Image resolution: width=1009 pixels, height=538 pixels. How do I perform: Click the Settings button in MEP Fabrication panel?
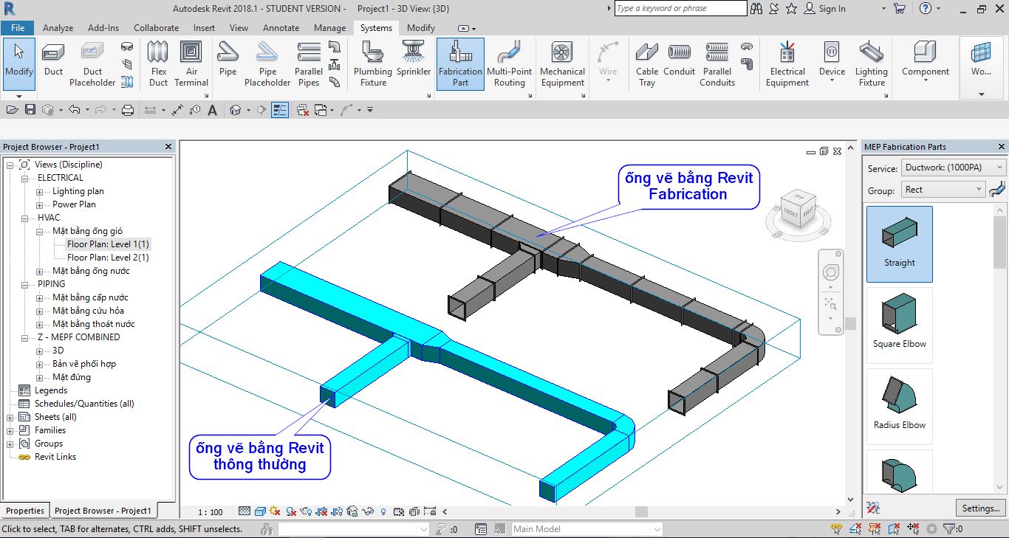980,508
